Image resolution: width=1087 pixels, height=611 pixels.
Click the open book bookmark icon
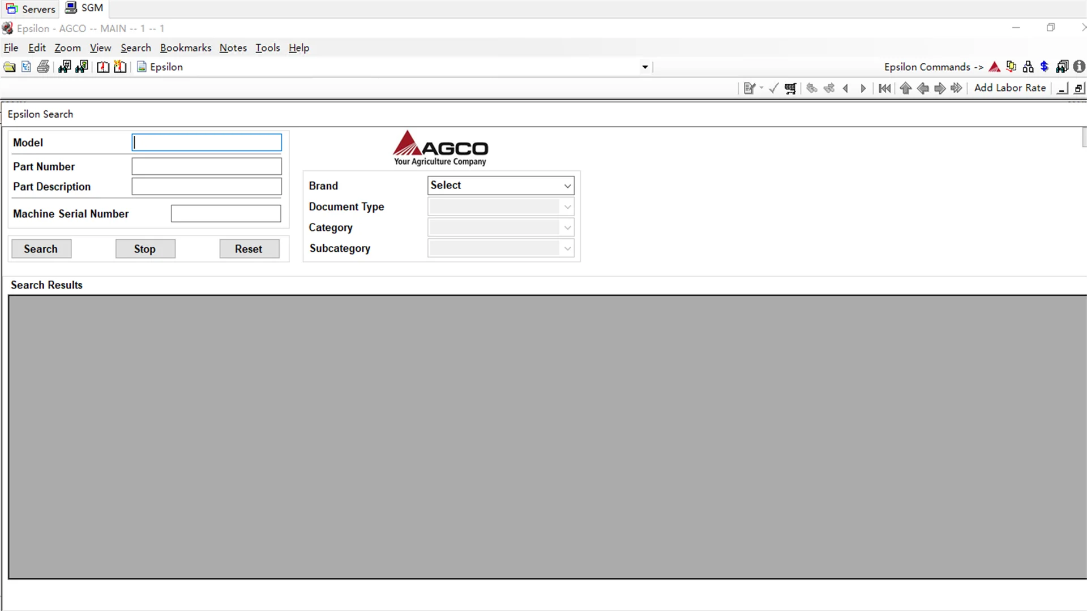coord(103,67)
